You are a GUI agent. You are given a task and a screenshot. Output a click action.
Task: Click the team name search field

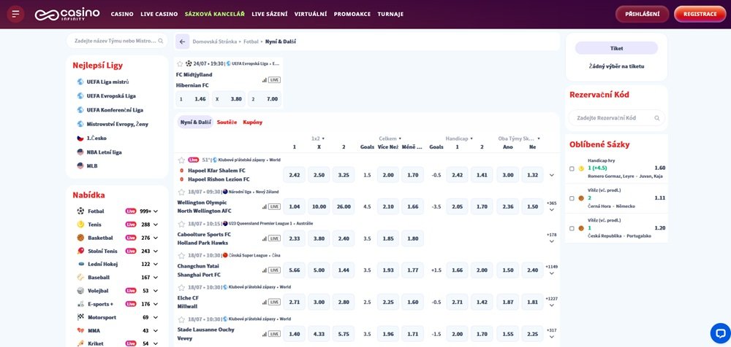tap(115, 41)
